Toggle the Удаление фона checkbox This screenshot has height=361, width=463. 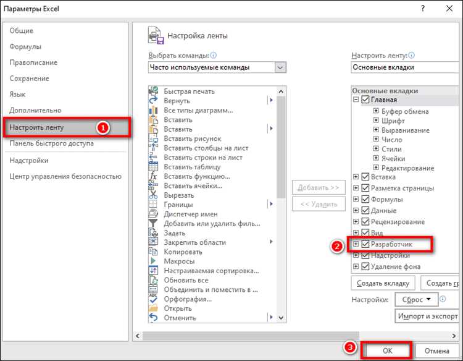coord(365,266)
